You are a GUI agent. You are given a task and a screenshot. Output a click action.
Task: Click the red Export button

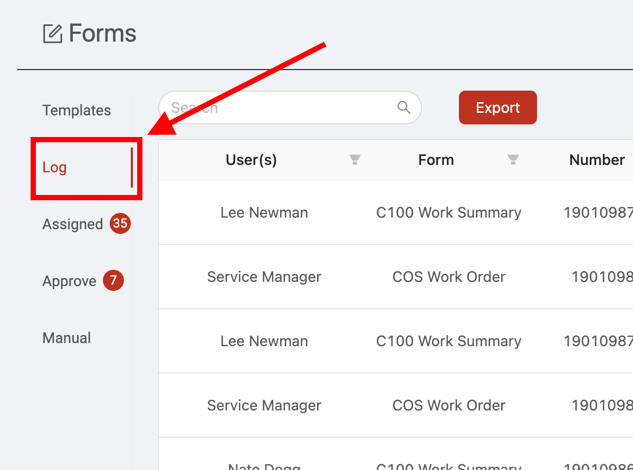[498, 107]
